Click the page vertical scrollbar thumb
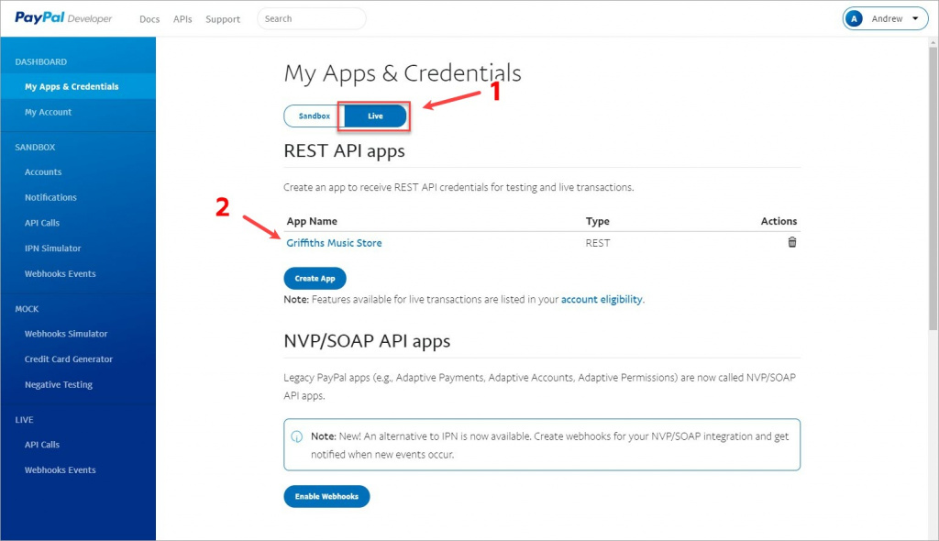The width and height of the screenshot is (939, 541). coord(933,188)
